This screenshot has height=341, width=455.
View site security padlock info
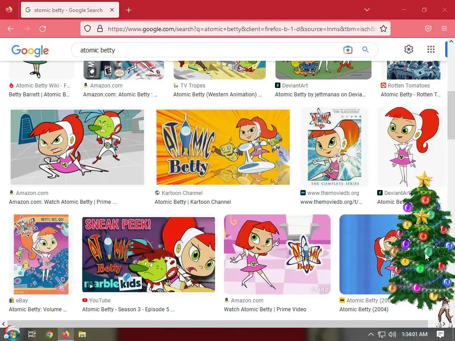[100, 29]
